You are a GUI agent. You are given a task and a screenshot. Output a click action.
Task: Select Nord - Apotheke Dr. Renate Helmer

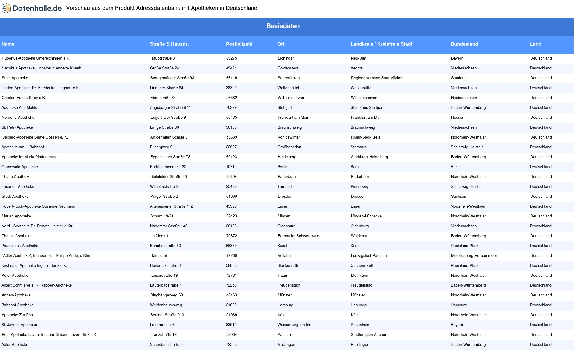click(x=37, y=226)
